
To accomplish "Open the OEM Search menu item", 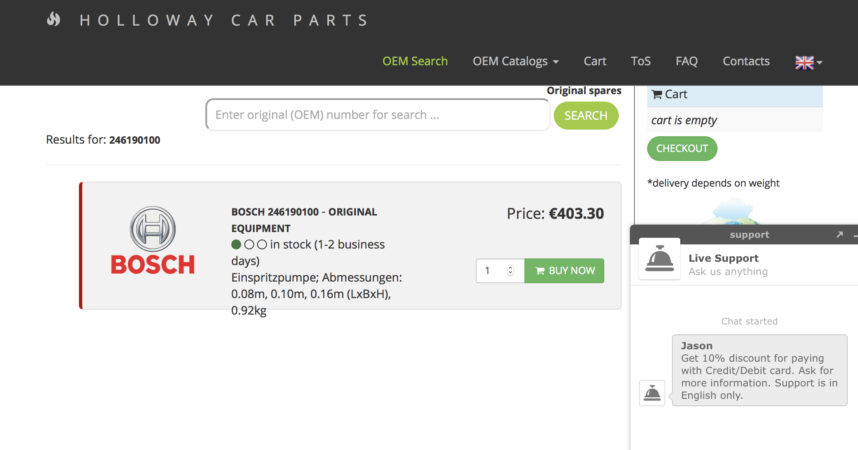I will tap(415, 62).
